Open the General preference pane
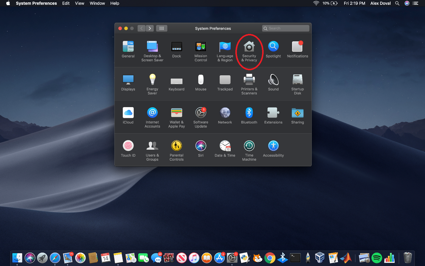 tap(128, 49)
